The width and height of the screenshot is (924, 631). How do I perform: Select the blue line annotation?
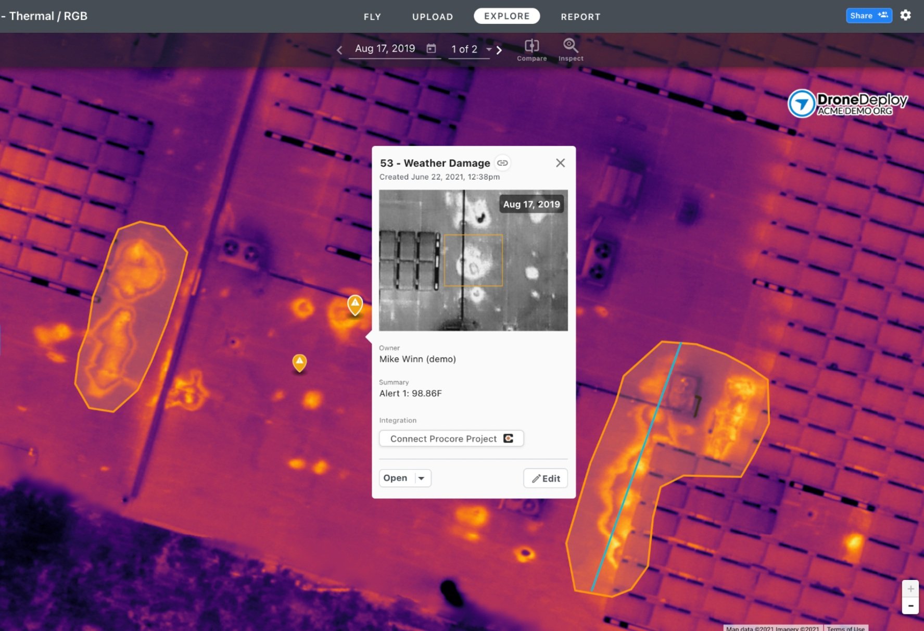pyautogui.click(x=636, y=466)
